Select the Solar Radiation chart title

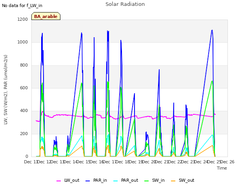pos(125,4)
